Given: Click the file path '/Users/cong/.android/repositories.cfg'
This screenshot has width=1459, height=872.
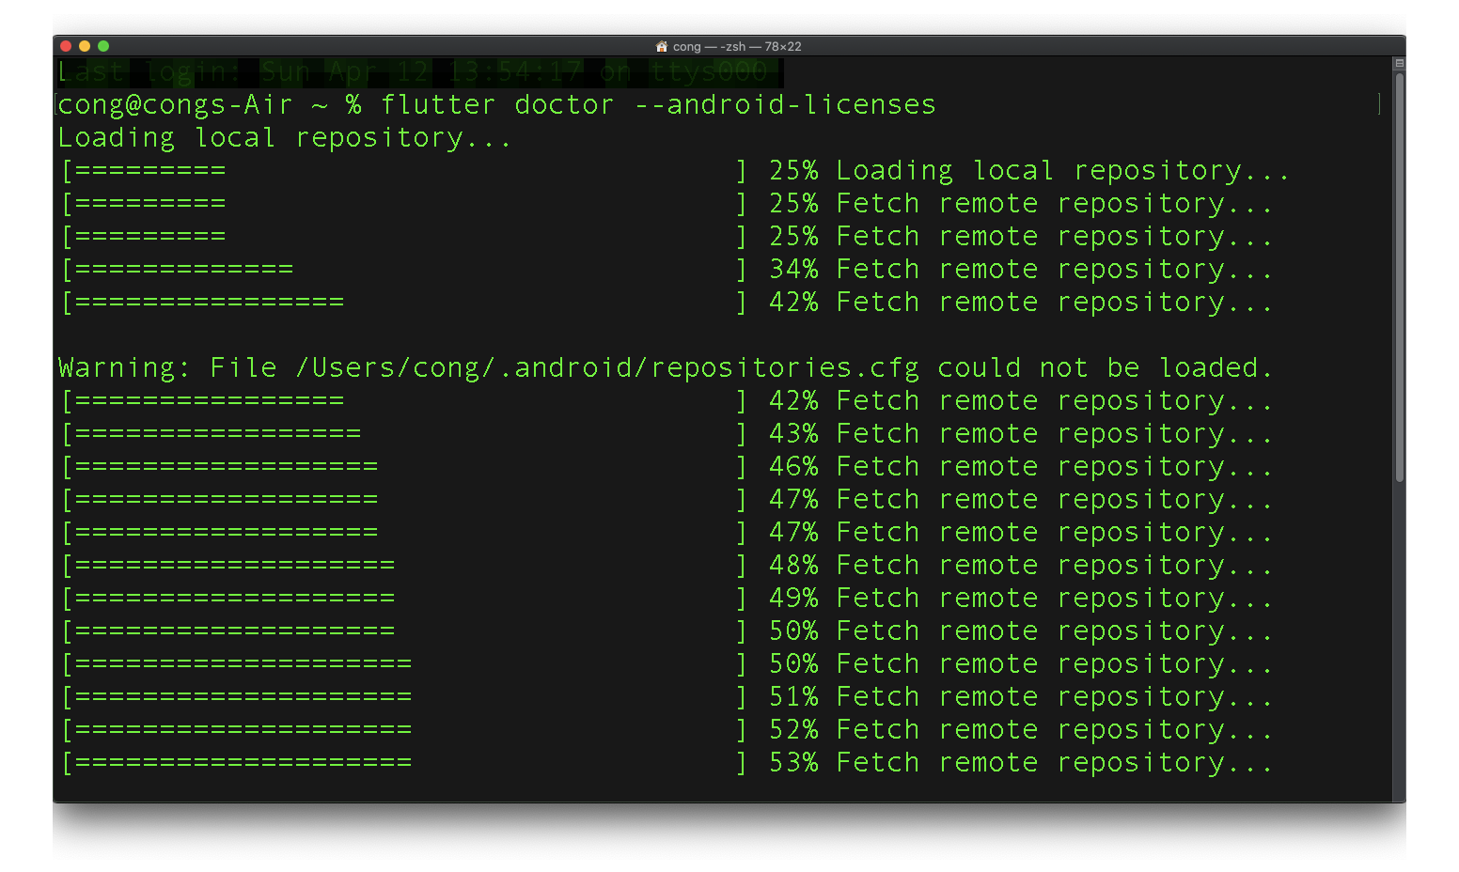Looking at the screenshot, I should click(607, 367).
